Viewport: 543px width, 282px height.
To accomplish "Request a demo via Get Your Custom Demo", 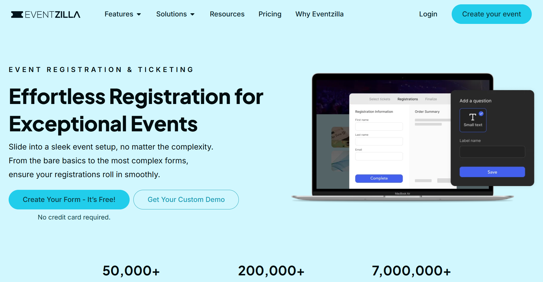I will (x=186, y=199).
